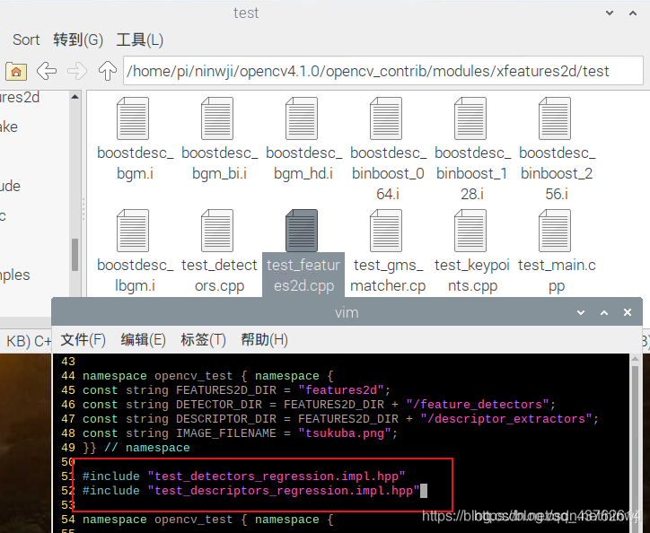Screen dimensions: 650x533
Task: Close the vim window
Action: coord(628,312)
